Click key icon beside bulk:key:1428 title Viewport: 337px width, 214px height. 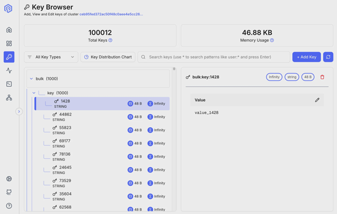188,77
